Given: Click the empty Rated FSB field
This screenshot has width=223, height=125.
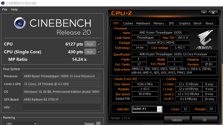Looking at the screenshot, I should click(x=145, y=99).
